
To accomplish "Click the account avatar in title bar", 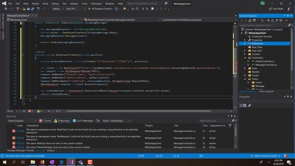I will (x=262, y=3).
